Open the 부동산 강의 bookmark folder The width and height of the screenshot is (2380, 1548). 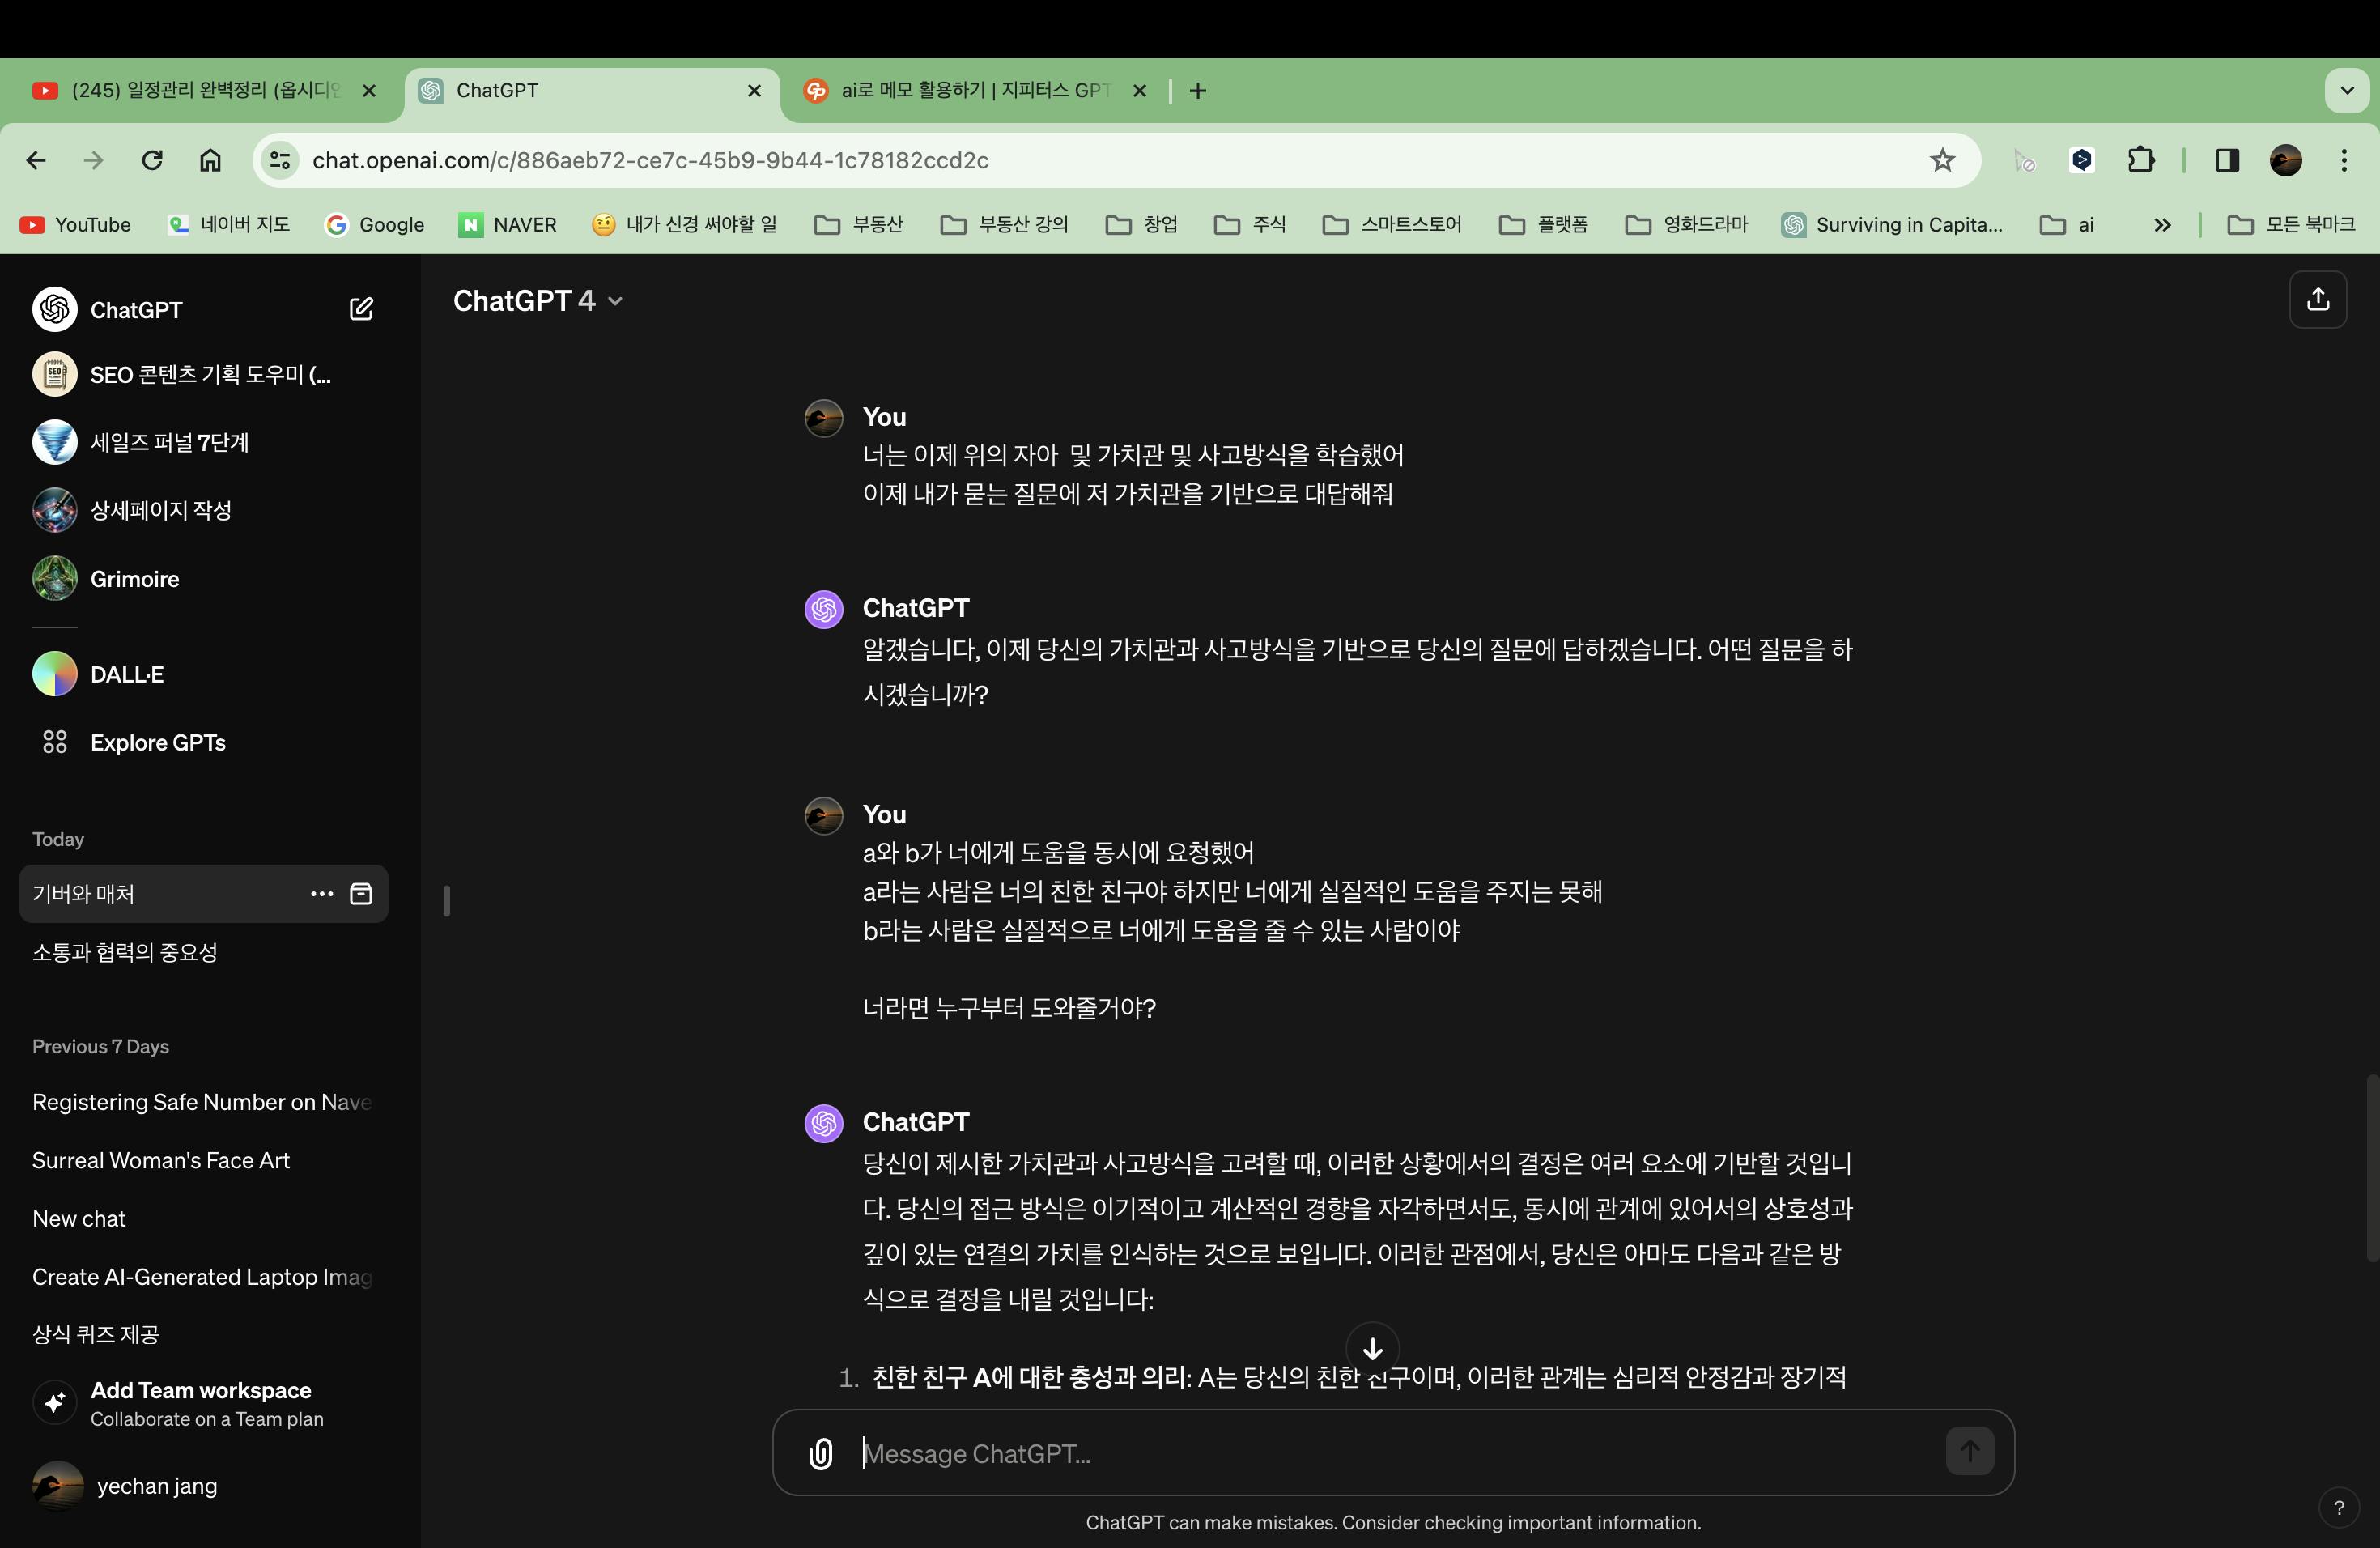[1005, 225]
